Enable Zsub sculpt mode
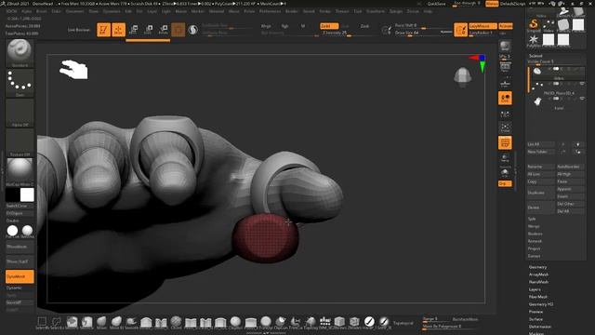Screen dimensions: 595x335 [364, 26]
